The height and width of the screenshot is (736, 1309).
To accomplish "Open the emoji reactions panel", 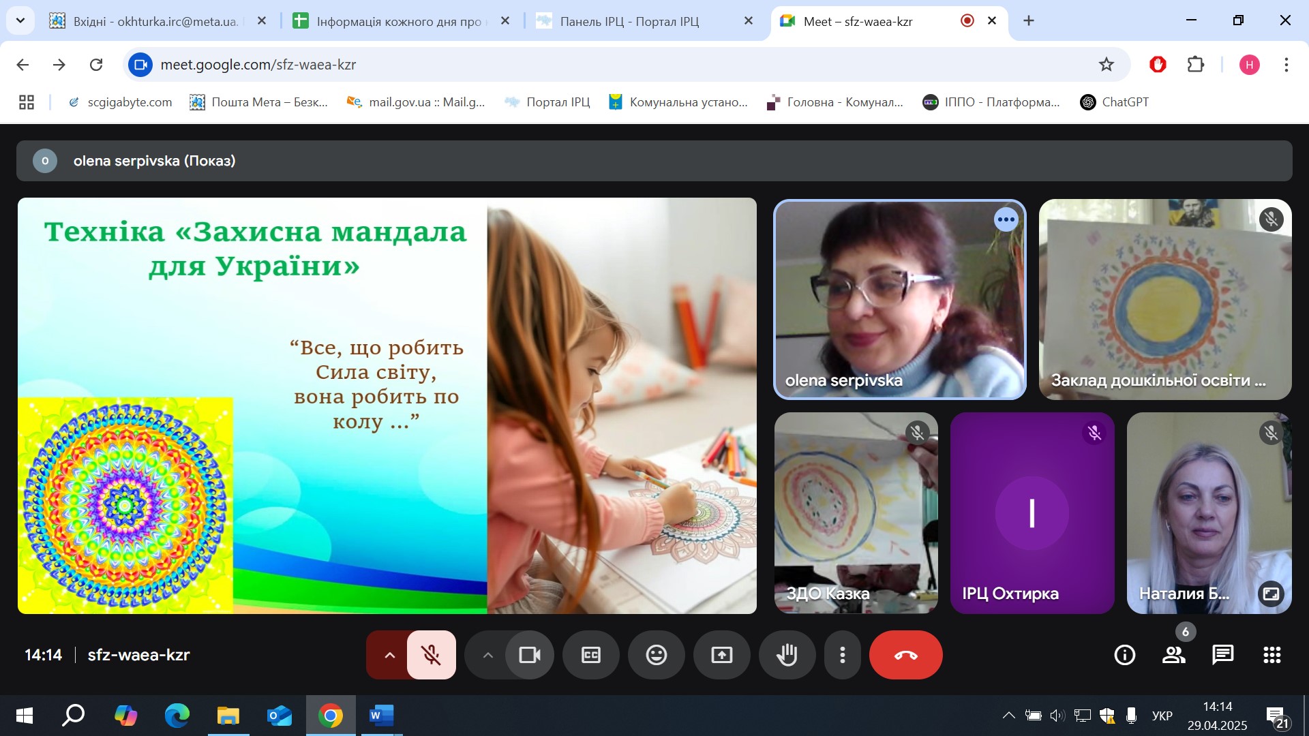I will point(656,655).
